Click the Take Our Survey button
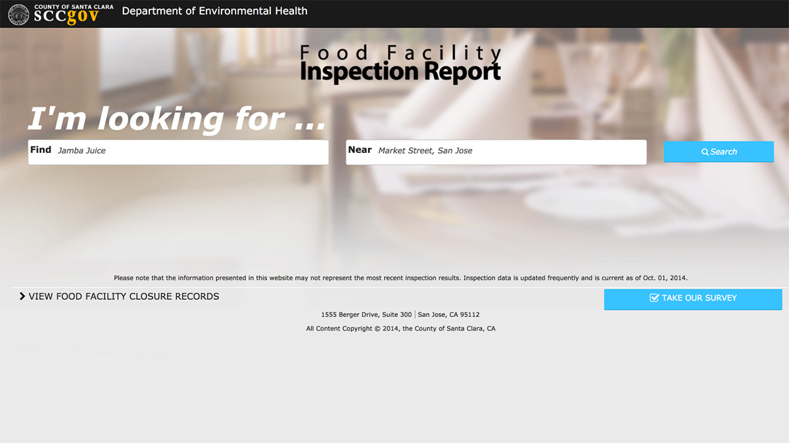 [693, 299]
